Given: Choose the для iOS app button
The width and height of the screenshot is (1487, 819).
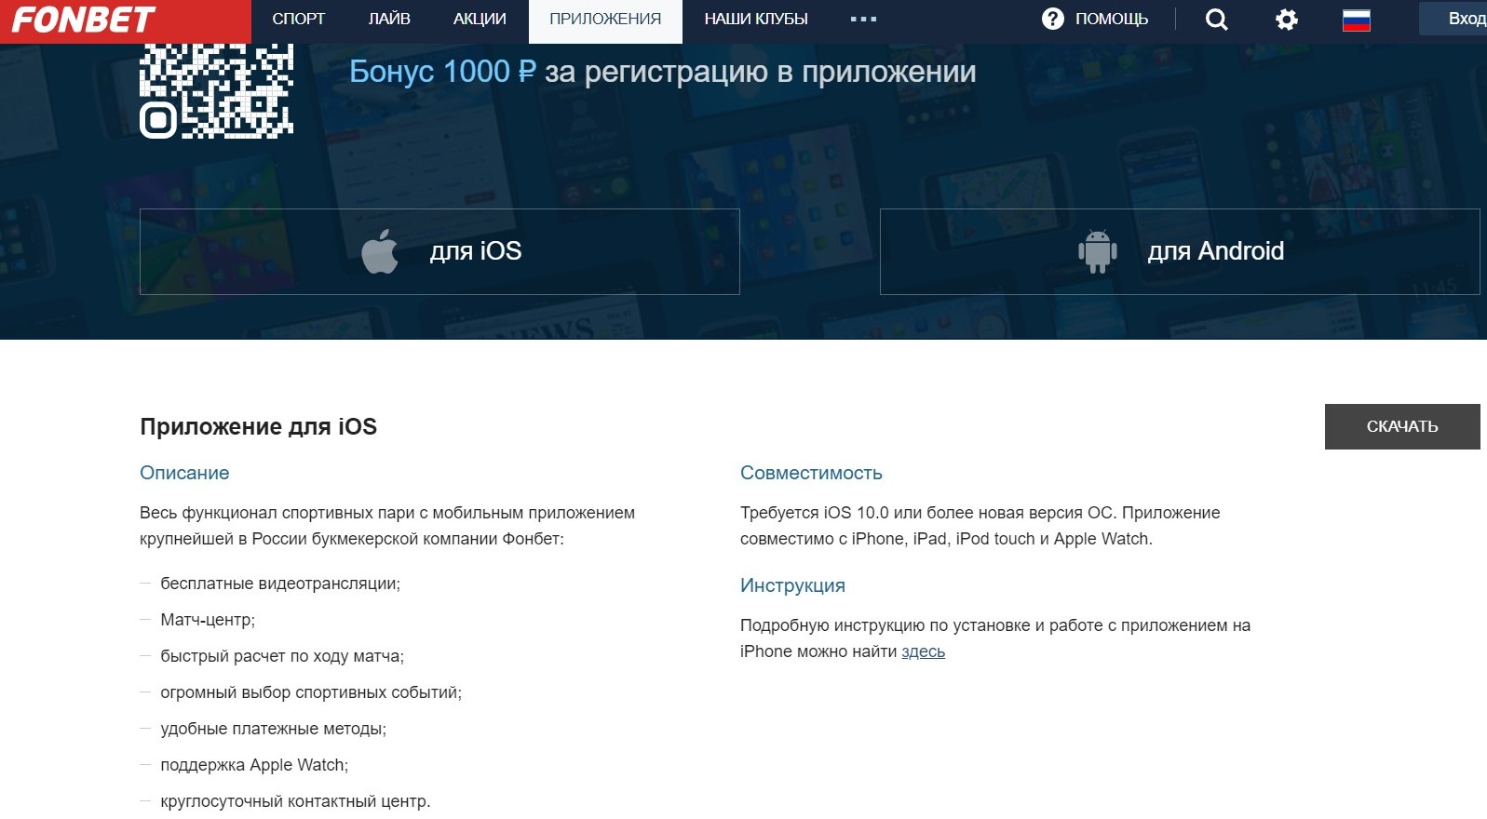Looking at the screenshot, I should tap(439, 251).
